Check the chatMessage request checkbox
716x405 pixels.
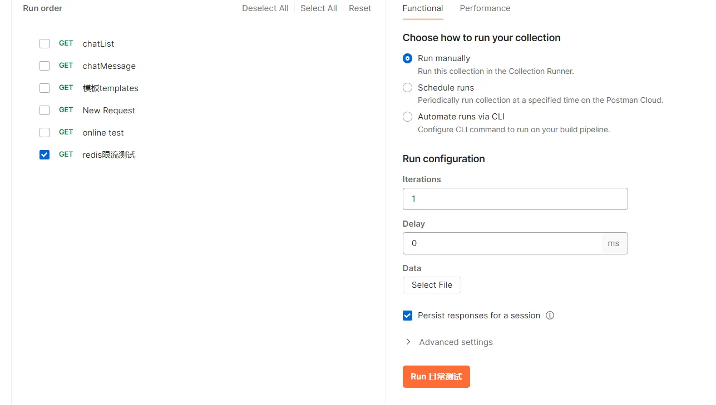45,66
